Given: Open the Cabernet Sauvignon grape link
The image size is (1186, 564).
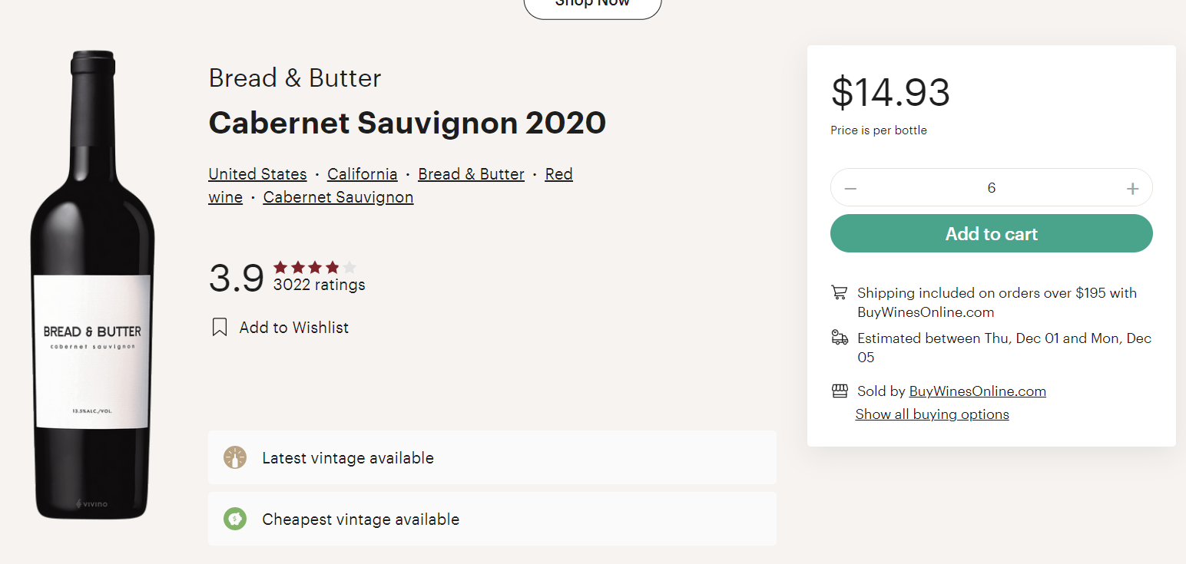Looking at the screenshot, I should [x=338, y=197].
